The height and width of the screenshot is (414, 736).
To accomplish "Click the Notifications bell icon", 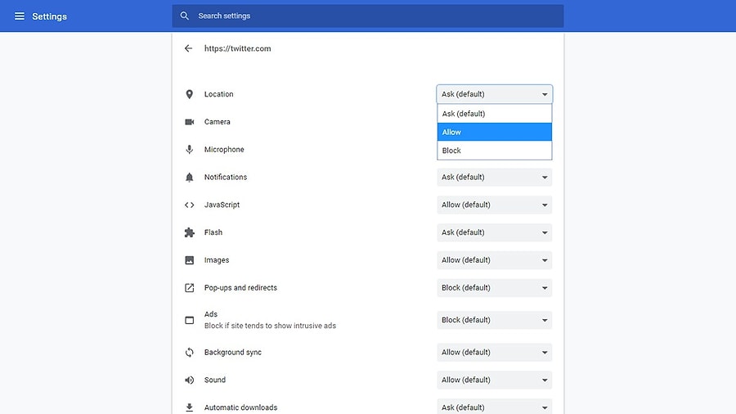I will pyautogui.click(x=189, y=177).
